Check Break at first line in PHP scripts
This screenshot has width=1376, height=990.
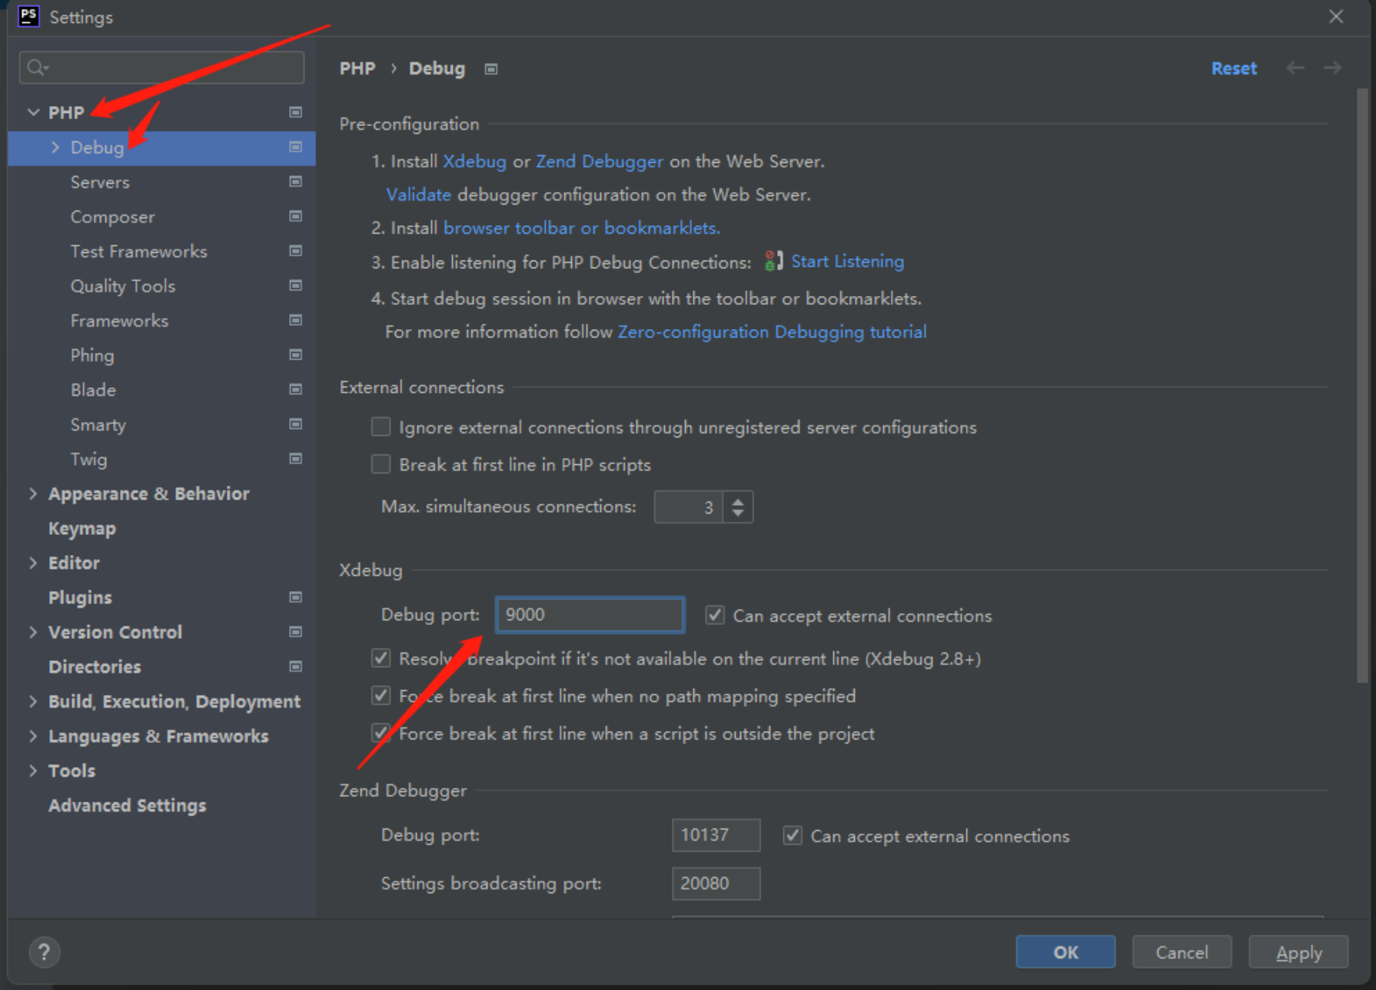(x=381, y=463)
